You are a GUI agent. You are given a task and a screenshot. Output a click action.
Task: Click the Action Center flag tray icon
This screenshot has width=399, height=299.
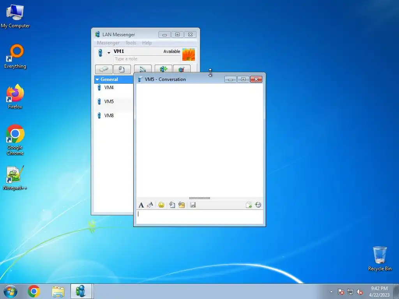point(341,292)
